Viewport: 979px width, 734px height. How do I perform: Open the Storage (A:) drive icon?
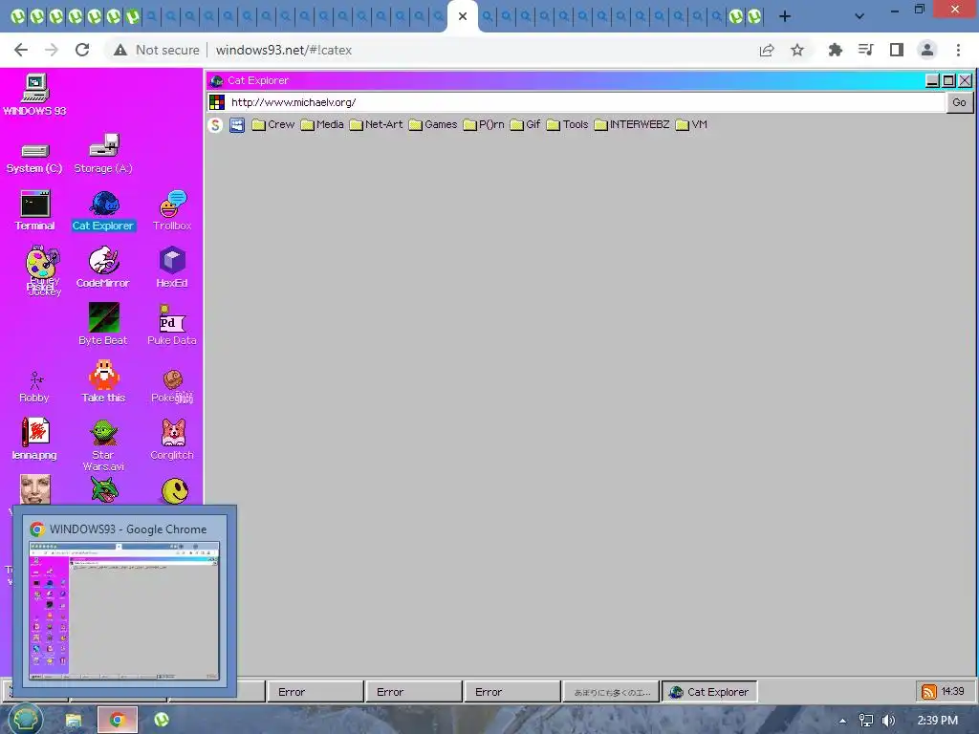103,154
